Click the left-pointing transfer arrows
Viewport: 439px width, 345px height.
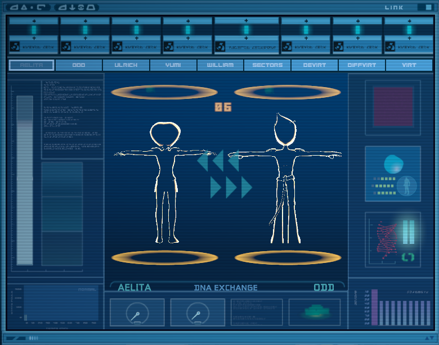tap(218, 161)
